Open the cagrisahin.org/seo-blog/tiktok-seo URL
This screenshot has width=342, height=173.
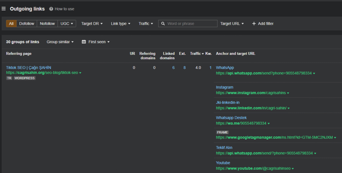tap(42, 73)
